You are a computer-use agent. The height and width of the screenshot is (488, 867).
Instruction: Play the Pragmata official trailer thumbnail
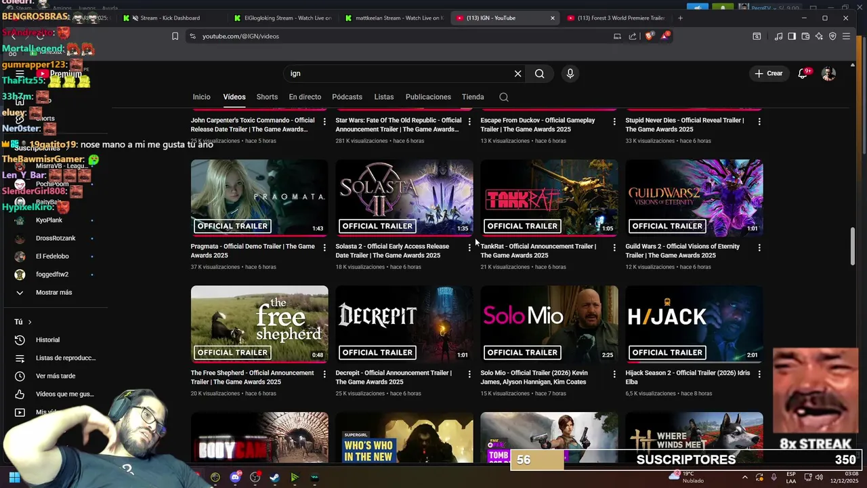pos(259,198)
